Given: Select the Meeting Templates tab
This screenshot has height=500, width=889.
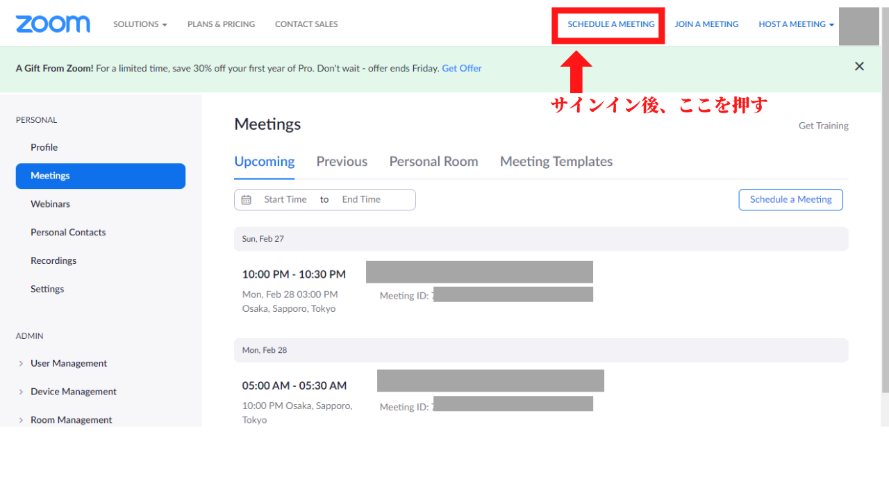Looking at the screenshot, I should 556,162.
